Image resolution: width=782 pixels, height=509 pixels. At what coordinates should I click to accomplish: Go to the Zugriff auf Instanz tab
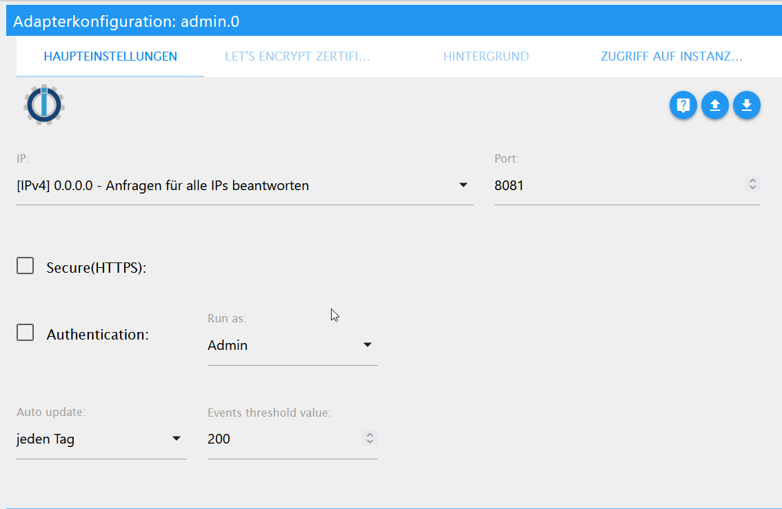click(x=672, y=56)
